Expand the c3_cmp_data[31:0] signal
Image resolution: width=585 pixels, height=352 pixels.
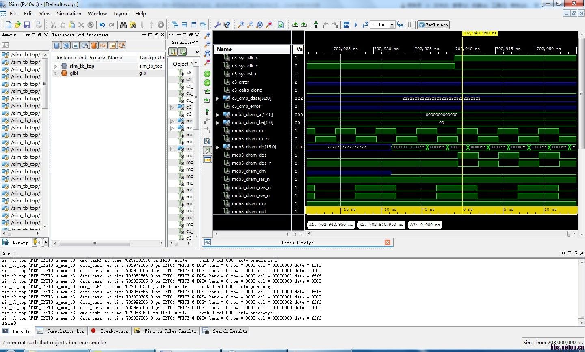coord(217,99)
